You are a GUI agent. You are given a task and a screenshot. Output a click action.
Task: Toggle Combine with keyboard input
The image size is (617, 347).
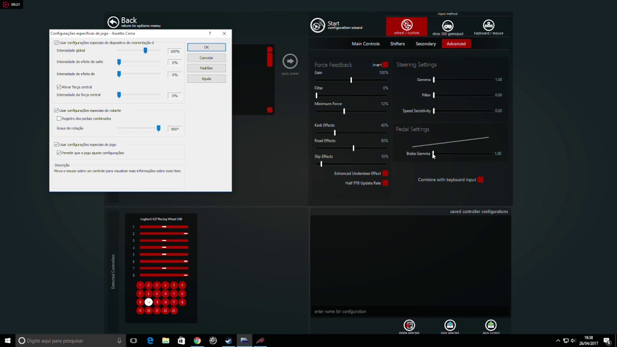[x=480, y=180]
